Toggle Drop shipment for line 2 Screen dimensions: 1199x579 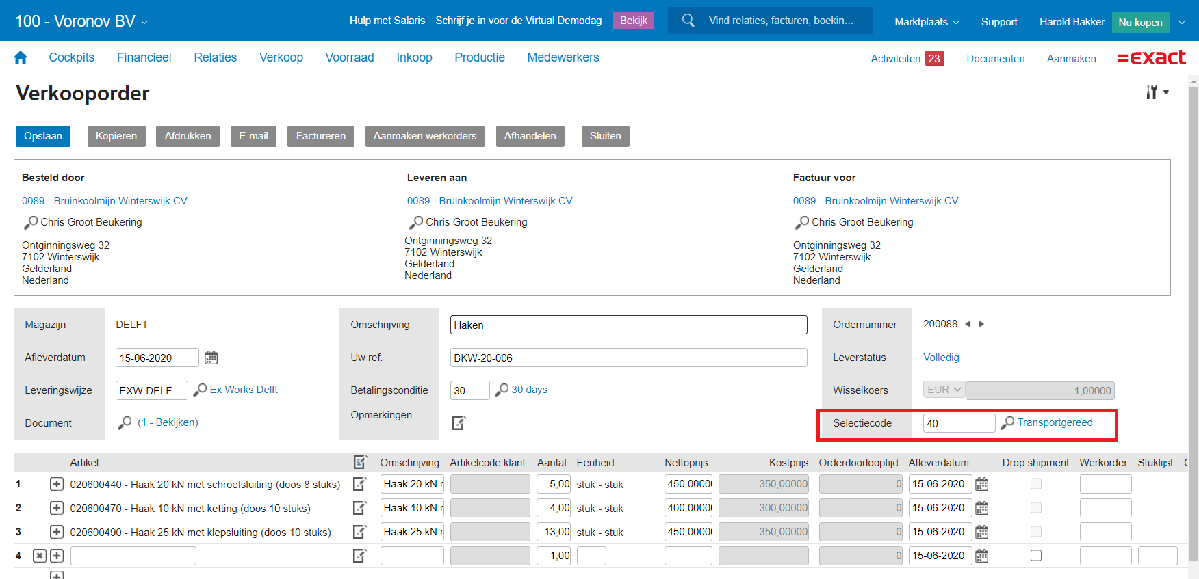point(1036,507)
